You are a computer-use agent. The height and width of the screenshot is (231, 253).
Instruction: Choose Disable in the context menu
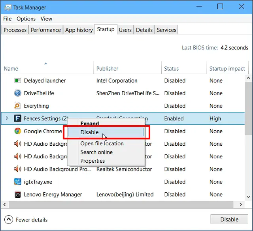pyautogui.click(x=106, y=132)
